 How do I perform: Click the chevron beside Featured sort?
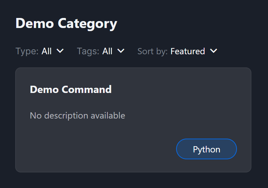(x=213, y=51)
